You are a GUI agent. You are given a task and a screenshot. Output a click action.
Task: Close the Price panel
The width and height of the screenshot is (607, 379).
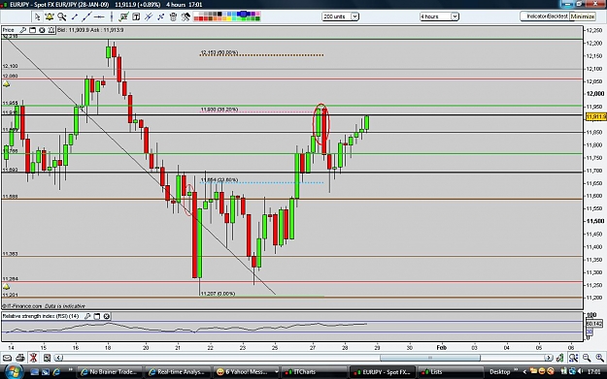coord(42,30)
